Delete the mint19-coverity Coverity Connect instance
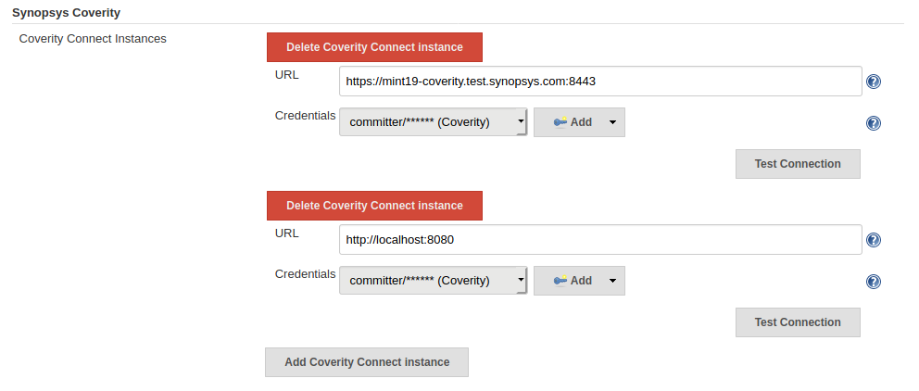The width and height of the screenshot is (919, 391). click(x=374, y=47)
